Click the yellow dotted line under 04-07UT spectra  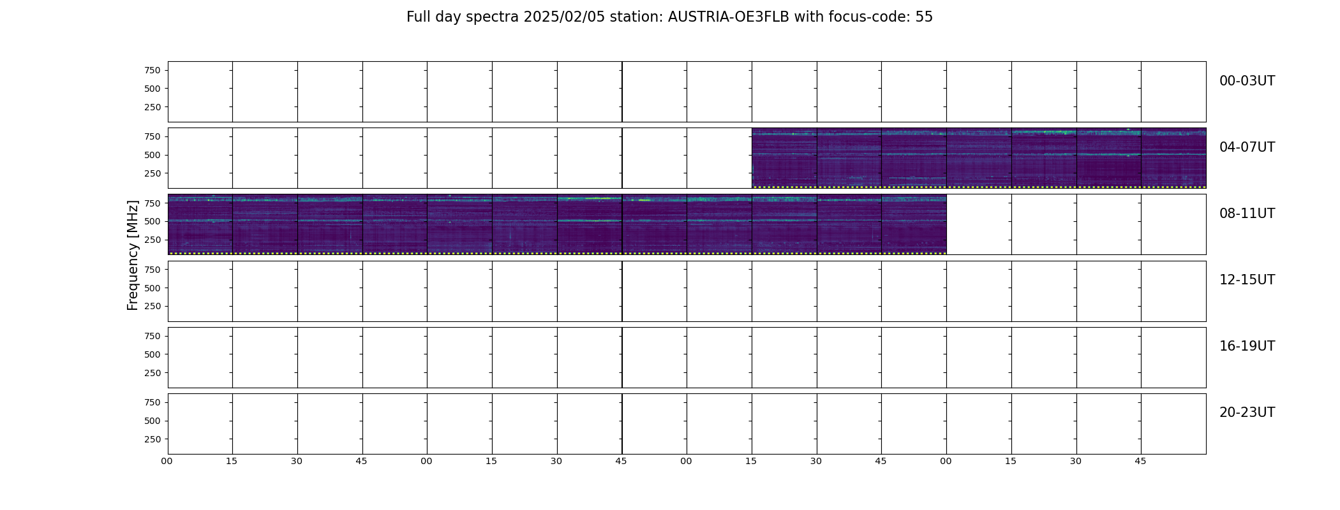click(979, 187)
